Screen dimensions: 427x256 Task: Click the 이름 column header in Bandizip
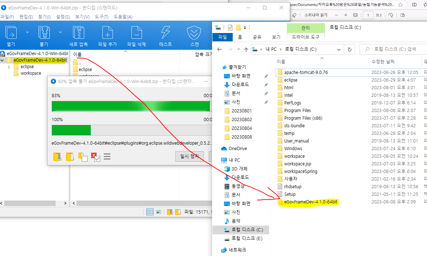click(x=77, y=54)
